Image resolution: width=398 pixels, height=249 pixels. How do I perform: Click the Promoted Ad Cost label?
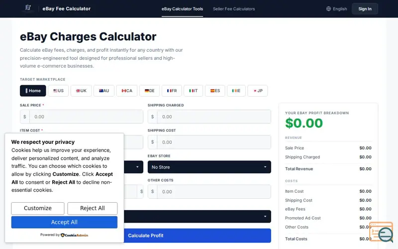click(x=303, y=218)
